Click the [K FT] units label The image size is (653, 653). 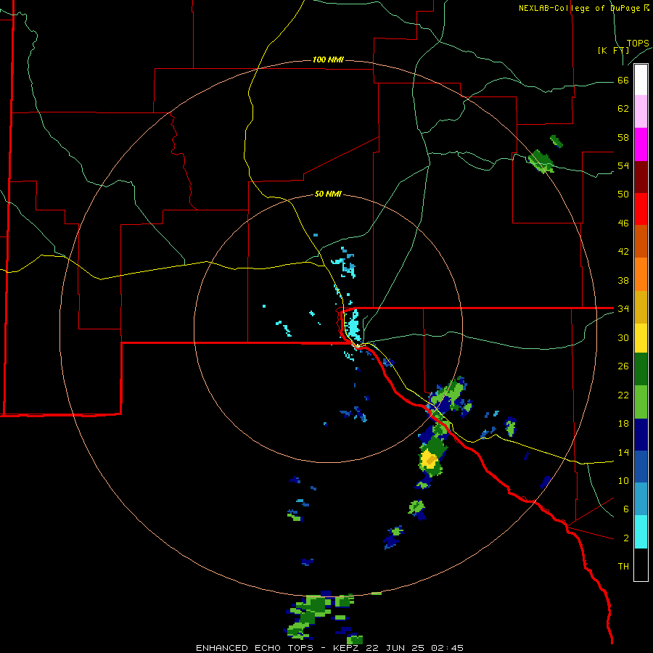click(613, 50)
